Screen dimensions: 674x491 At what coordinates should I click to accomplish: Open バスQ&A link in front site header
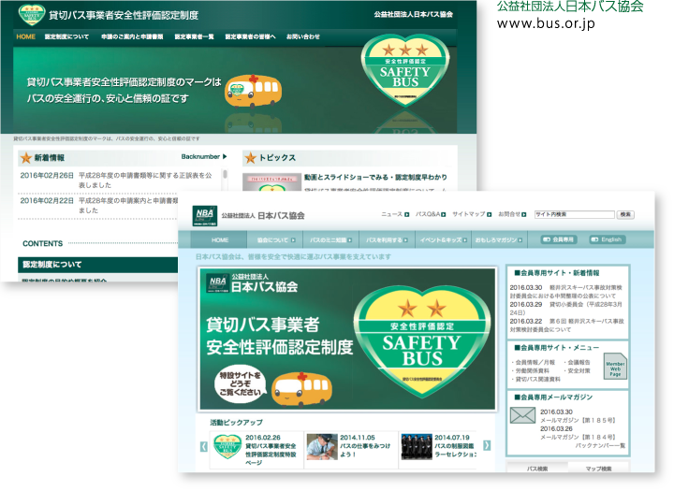(427, 214)
